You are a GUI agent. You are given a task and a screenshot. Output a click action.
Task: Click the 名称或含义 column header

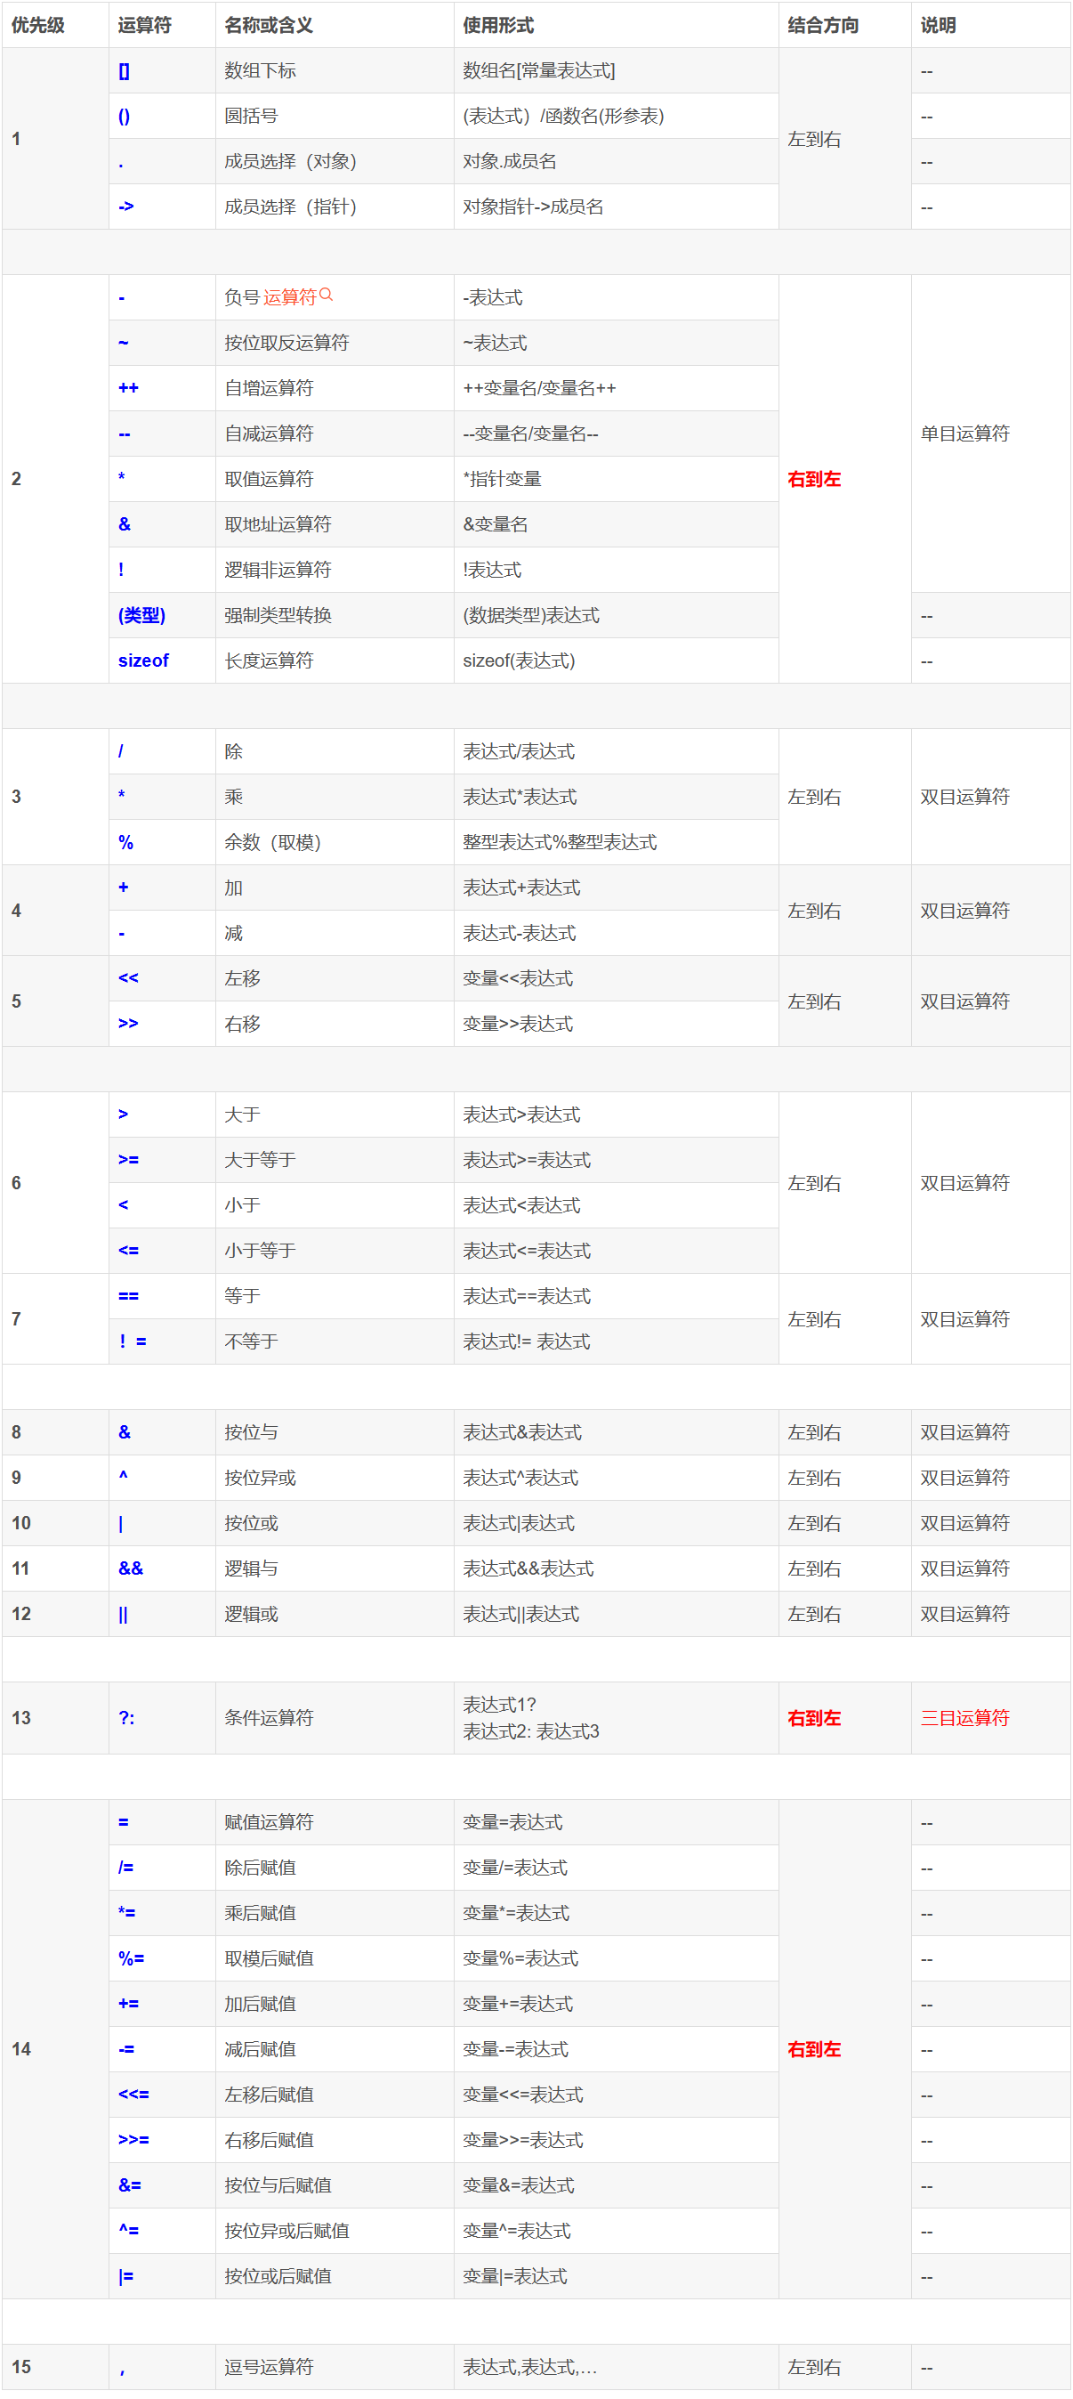[x=335, y=25]
